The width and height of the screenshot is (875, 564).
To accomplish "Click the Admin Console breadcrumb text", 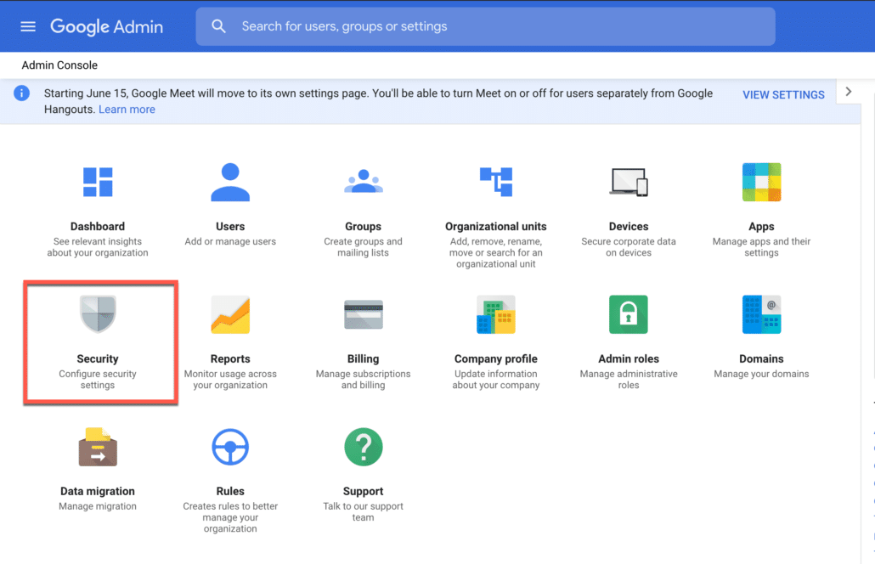I will pos(59,65).
